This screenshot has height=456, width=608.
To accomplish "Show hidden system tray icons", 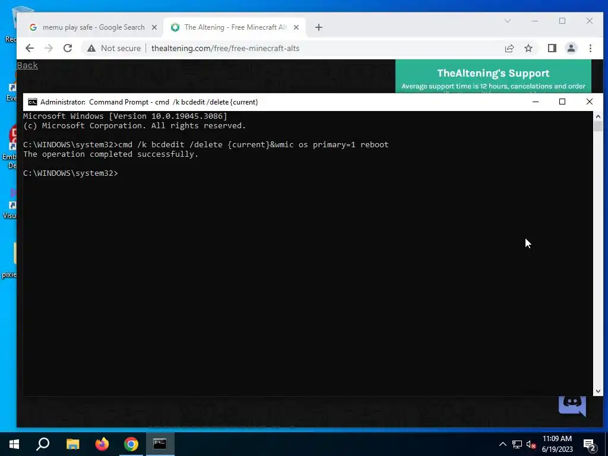I will click(502, 444).
